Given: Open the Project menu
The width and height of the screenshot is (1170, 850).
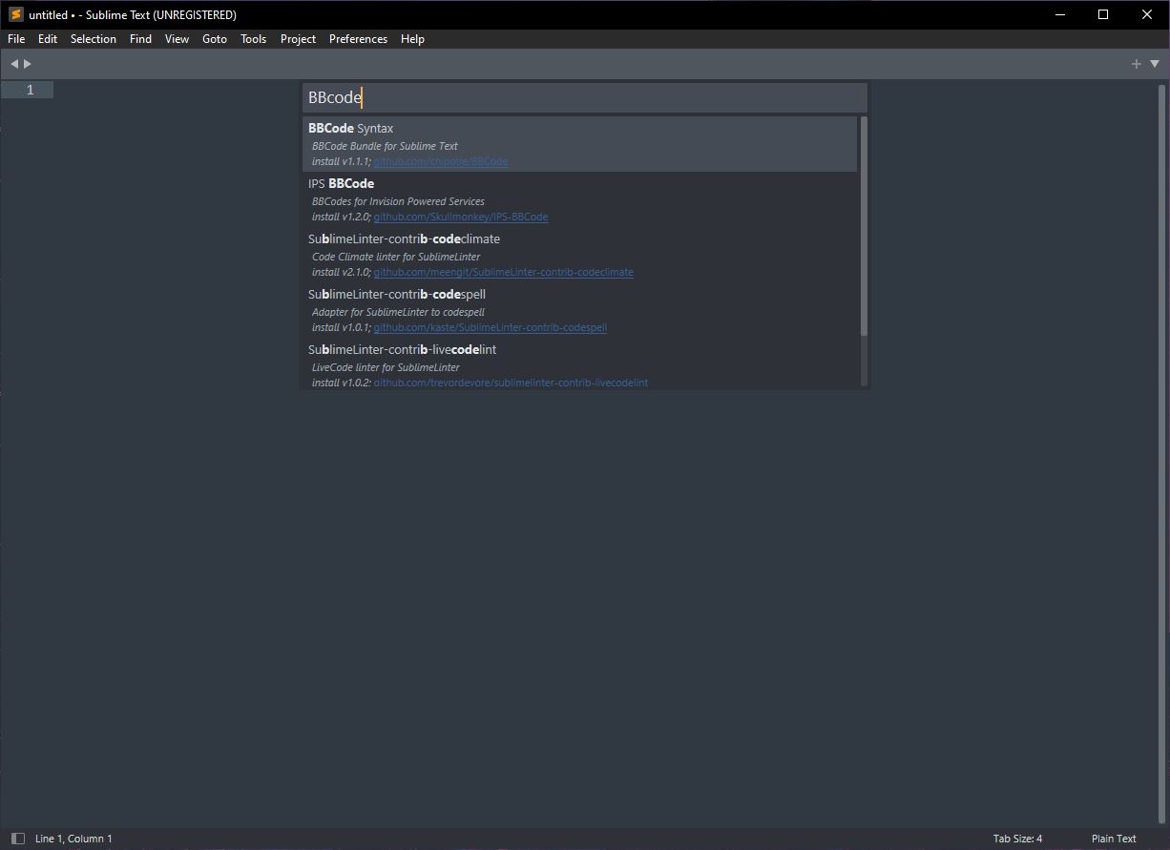Looking at the screenshot, I should [298, 39].
